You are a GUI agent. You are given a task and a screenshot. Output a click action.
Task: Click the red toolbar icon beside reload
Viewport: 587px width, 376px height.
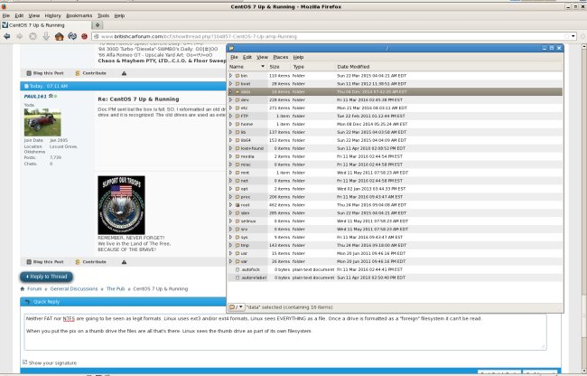84,36
